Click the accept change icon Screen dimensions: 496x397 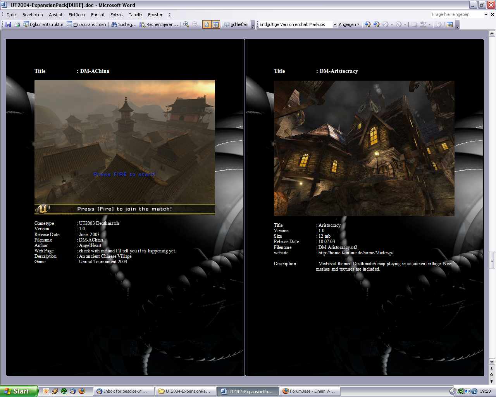(385, 24)
